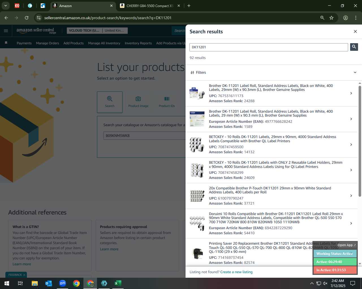Click the Filters sliders icon

[x=192, y=73]
